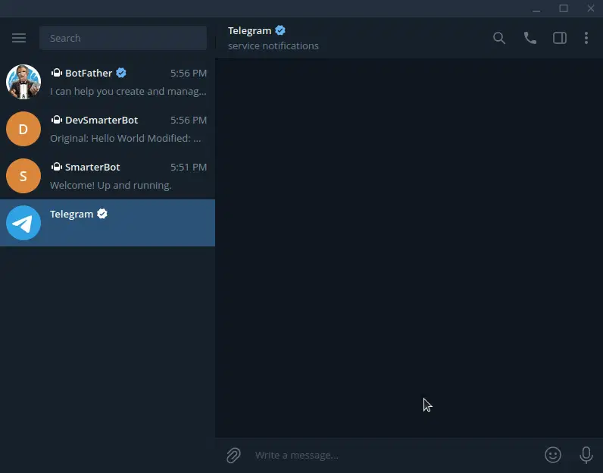Maximize the Telegram window
This screenshot has height=473, width=603.
pyautogui.click(x=564, y=8)
